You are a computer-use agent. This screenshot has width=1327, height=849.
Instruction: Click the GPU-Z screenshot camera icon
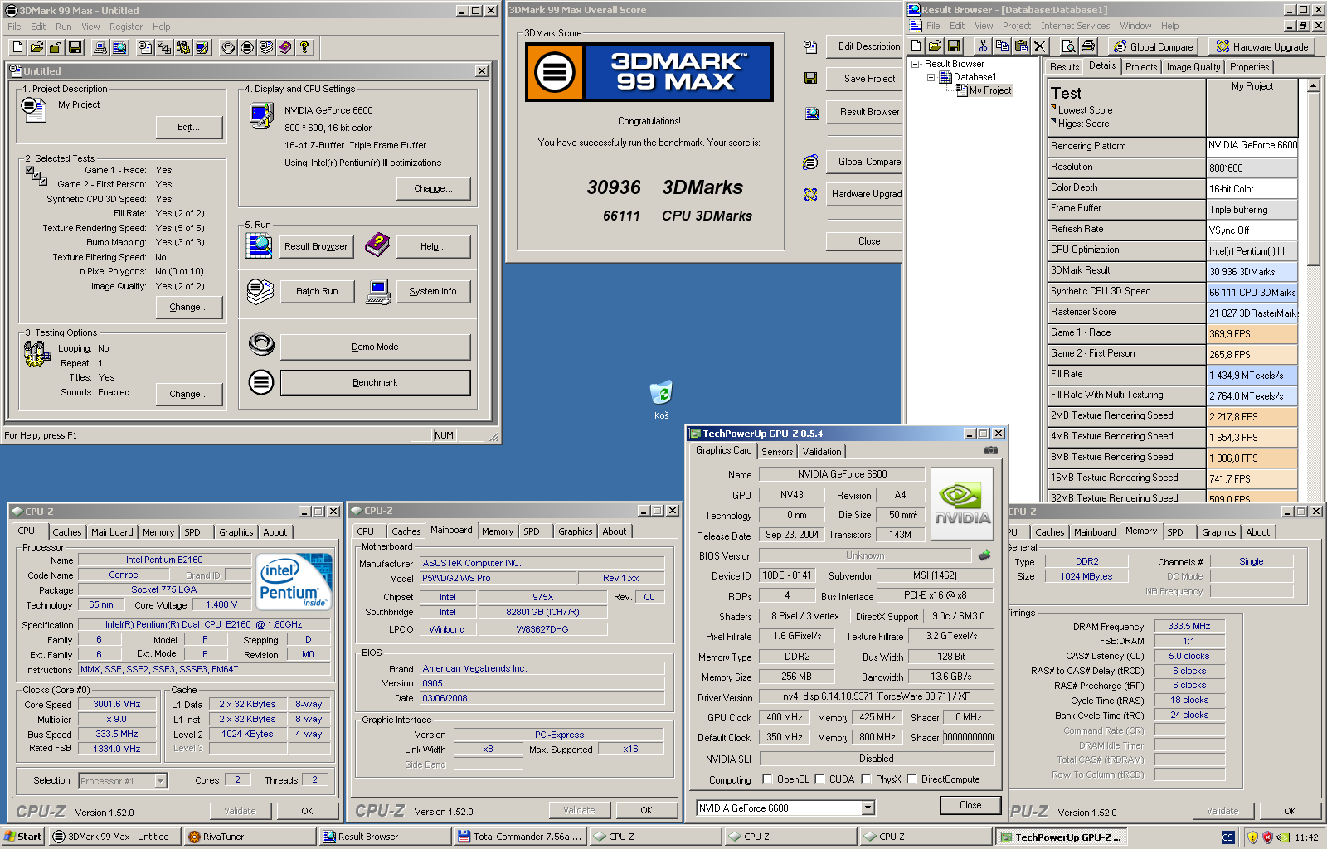click(x=990, y=450)
